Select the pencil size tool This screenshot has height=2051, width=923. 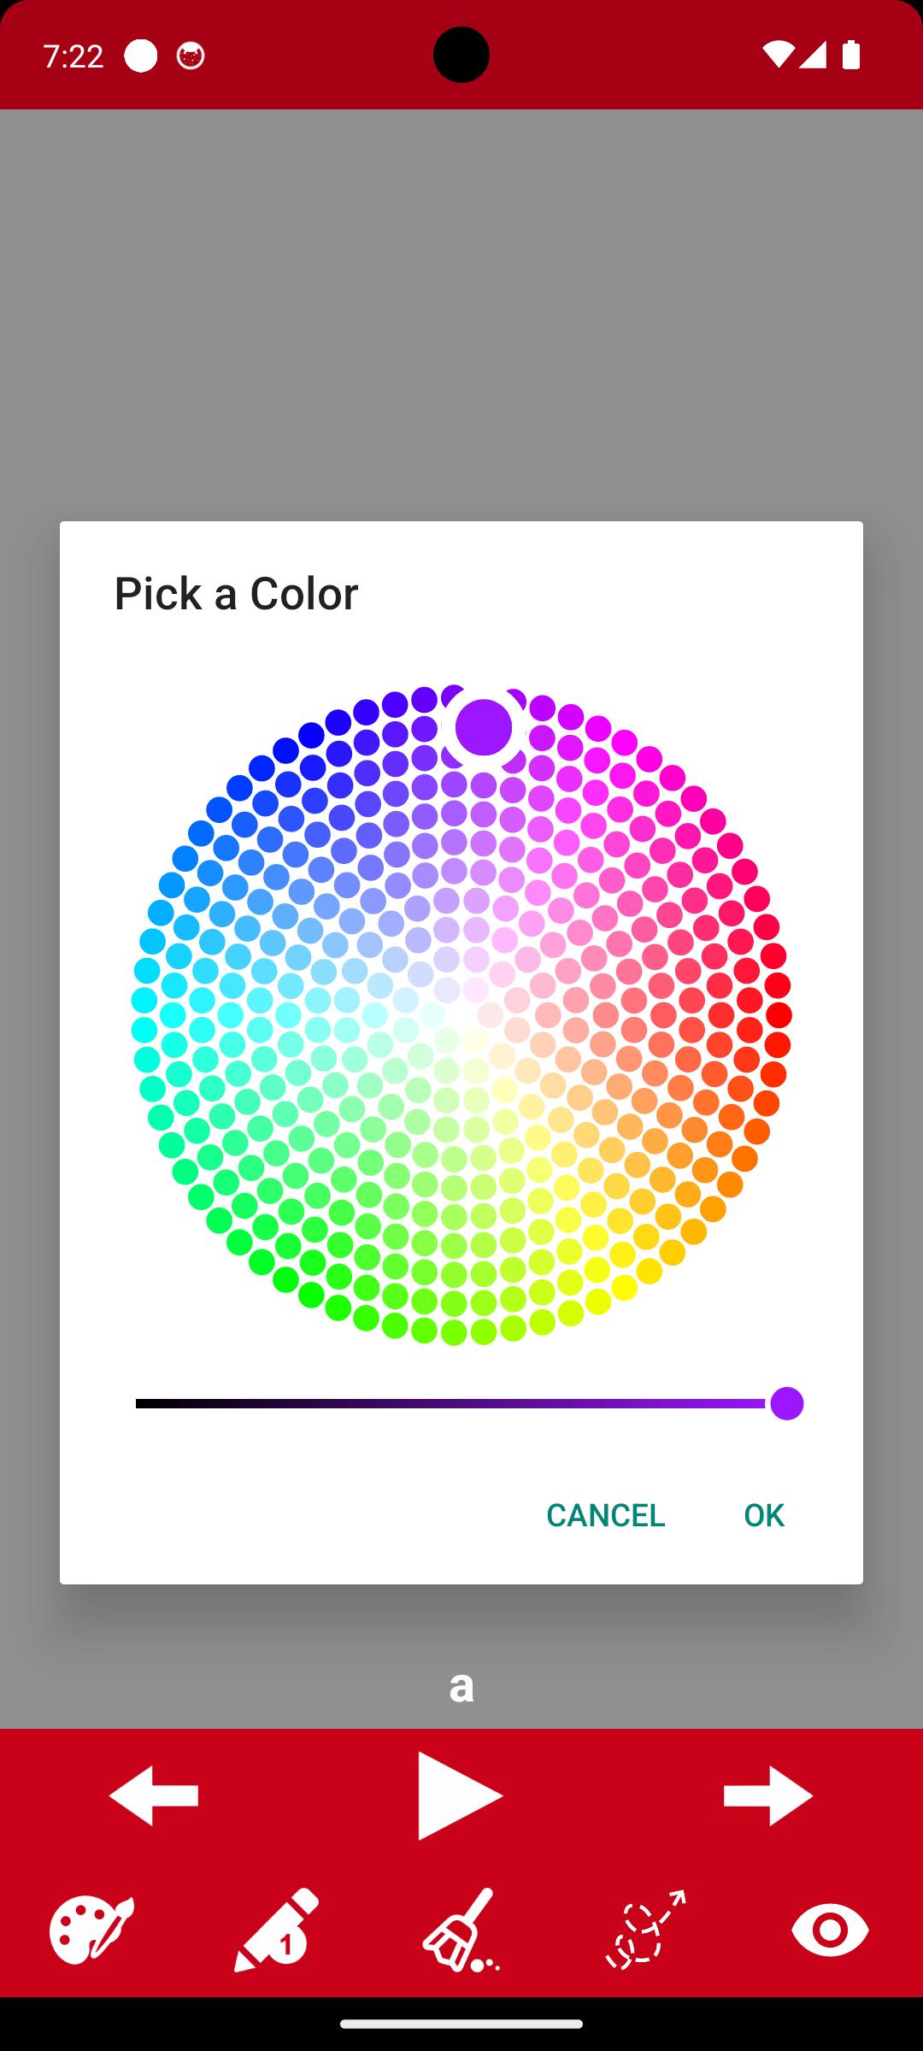(x=276, y=1929)
